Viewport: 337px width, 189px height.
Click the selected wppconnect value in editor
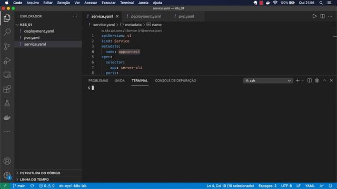point(129,51)
